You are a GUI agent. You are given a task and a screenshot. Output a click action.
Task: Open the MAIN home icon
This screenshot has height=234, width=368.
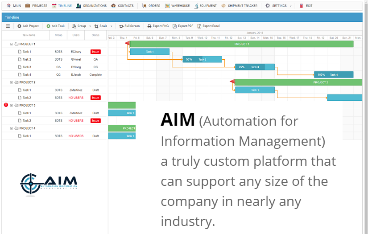8,6
